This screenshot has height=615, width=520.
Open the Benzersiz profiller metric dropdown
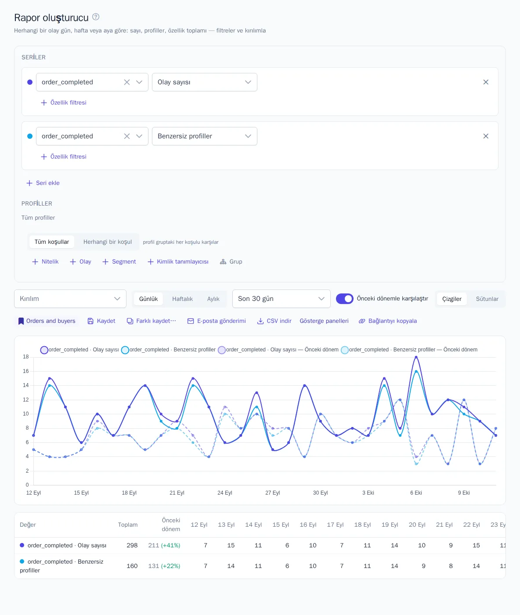pos(205,136)
